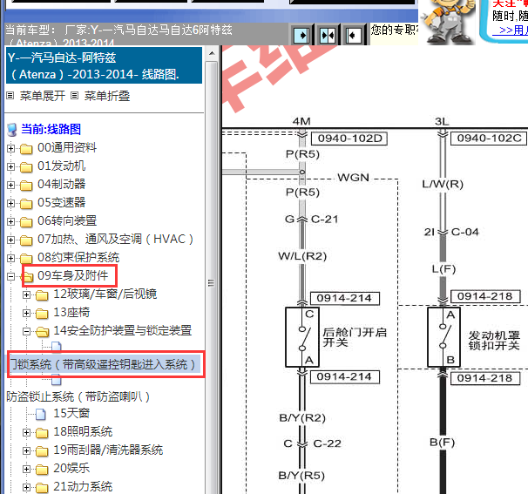This screenshot has height=494, width=528.
Task: Click the mechanic mascot cartoon image
Action: (x=448, y=22)
